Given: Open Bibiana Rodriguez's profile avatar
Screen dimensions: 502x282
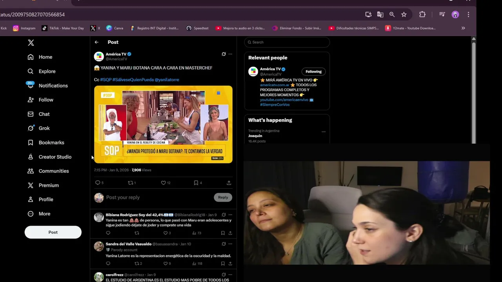Looking at the screenshot, I should pyautogui.click(x=99, y=217).
